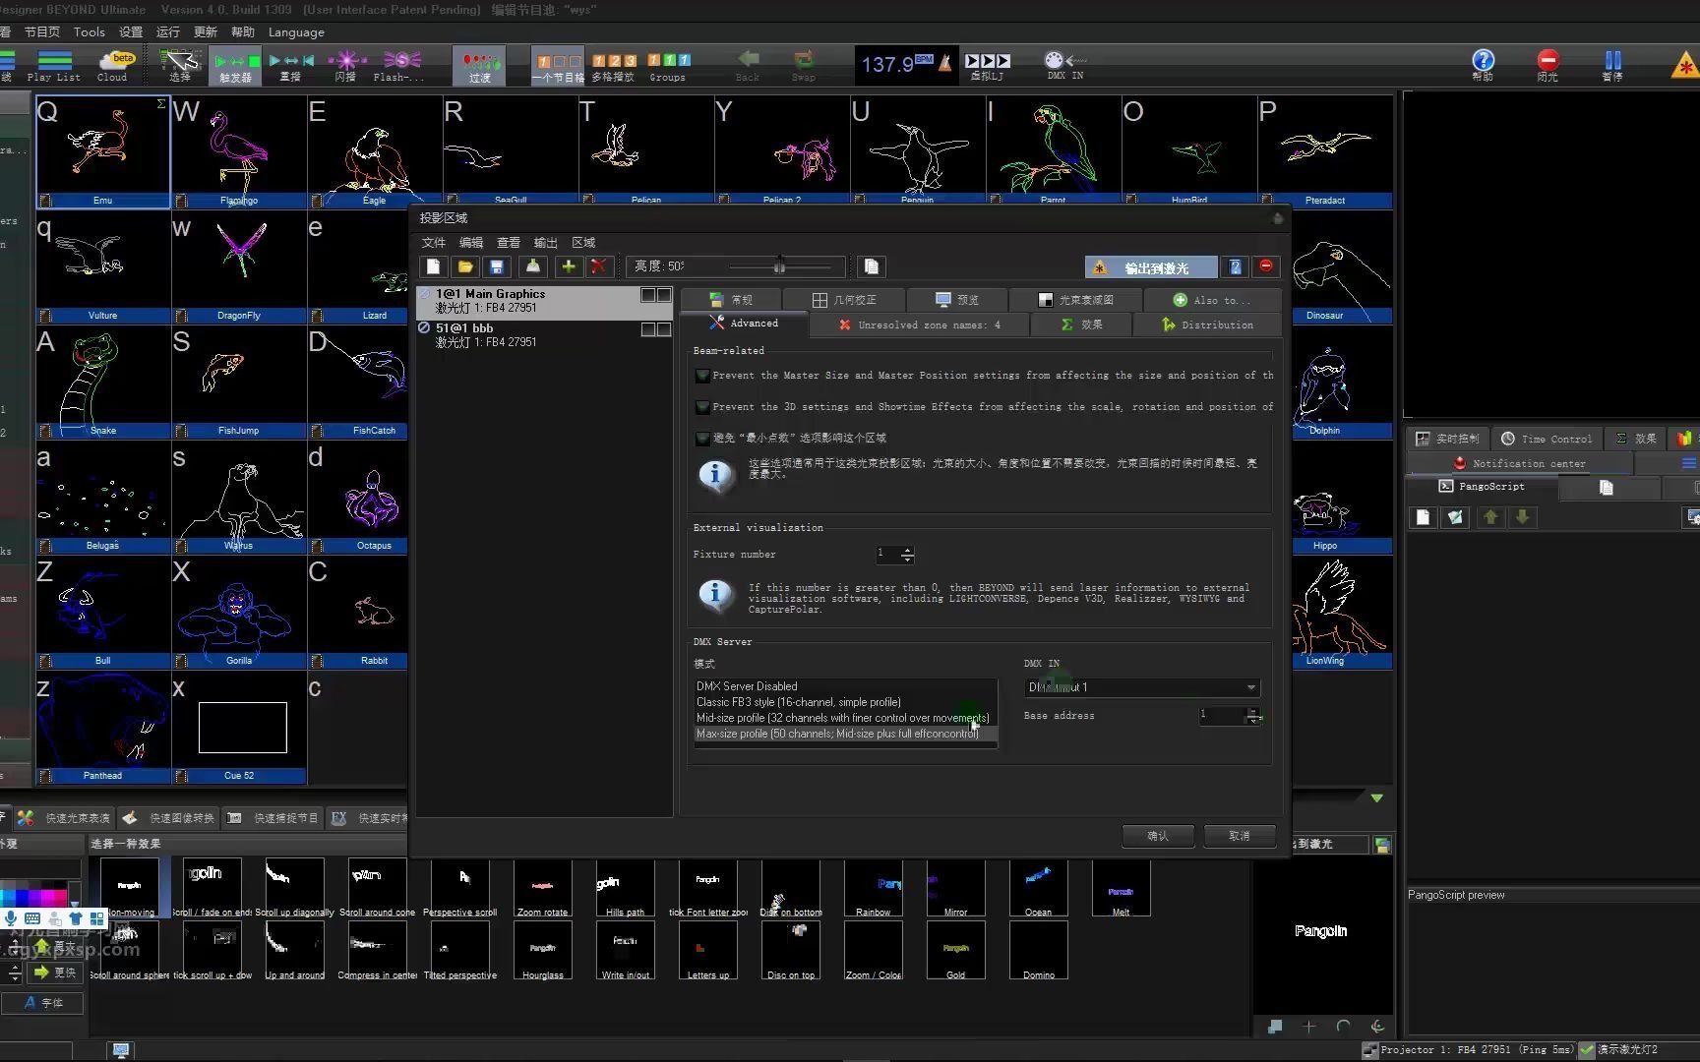
Task: Click the blue 帮助 help icon
Action: [1483, 65]
